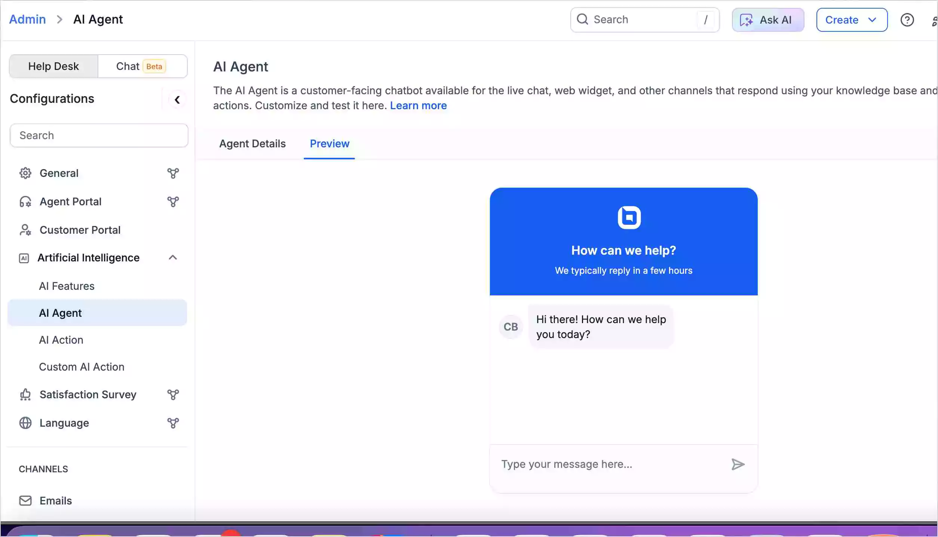Click the chat widget logo icon
This screenshot has height=537, width=938.
[629, 217]
